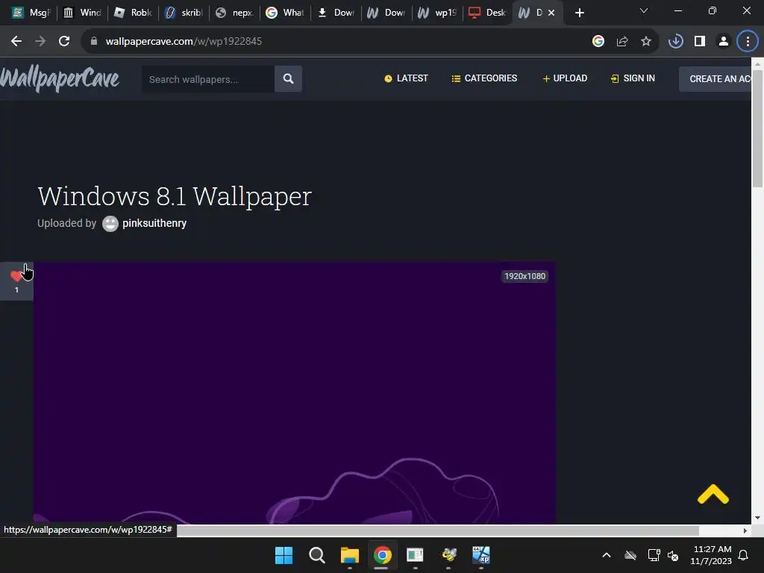Click the Google icon in address bar
Screen dimensions: 764x573
598,42
